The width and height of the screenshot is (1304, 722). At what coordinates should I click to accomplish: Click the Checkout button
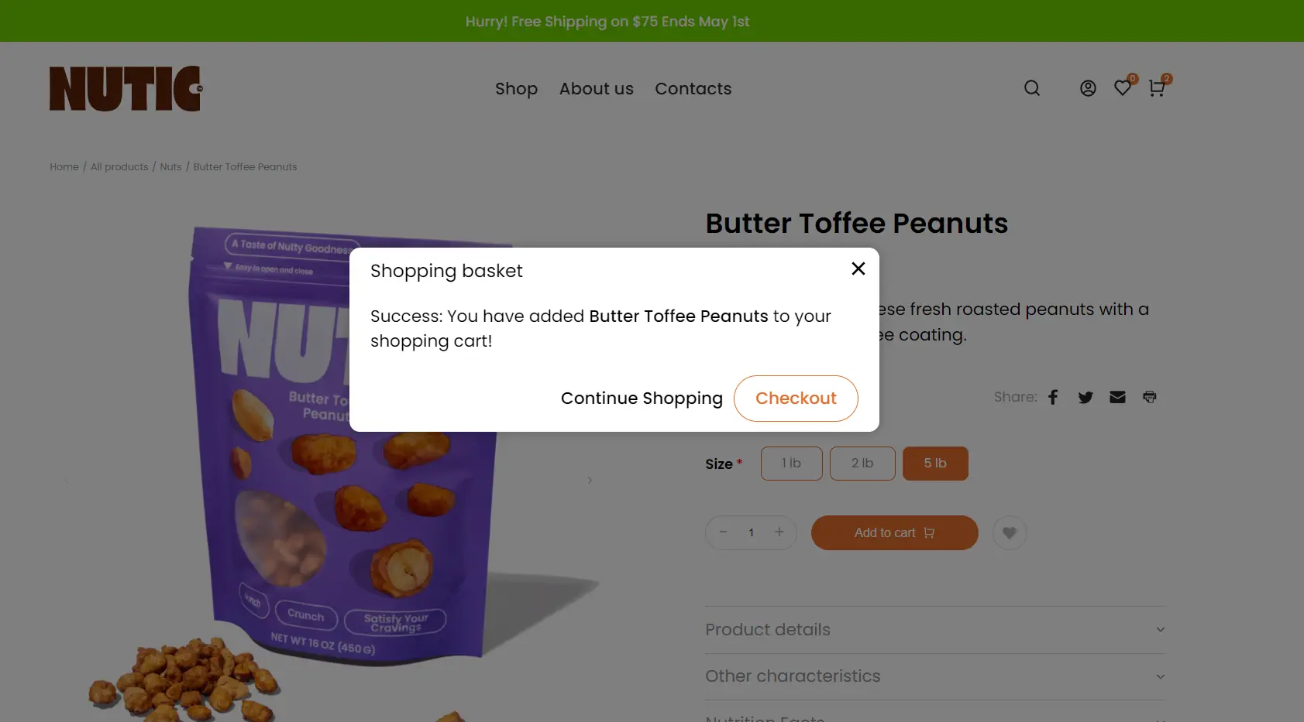pyautogui.click(x=796, y=399)
